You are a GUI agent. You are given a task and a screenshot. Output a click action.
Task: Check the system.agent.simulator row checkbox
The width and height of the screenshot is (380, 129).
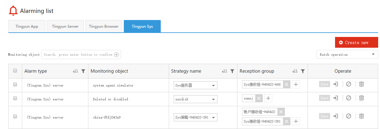pyautogui.click(x=15, y=84)
